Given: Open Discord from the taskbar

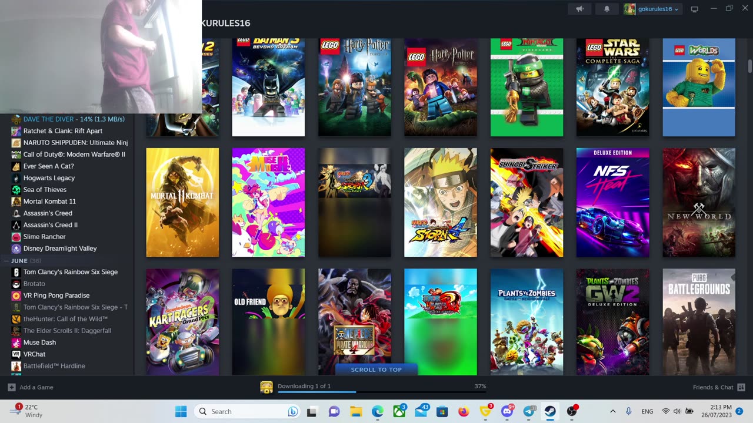Looking at the screenshot, I should (507, 411).
